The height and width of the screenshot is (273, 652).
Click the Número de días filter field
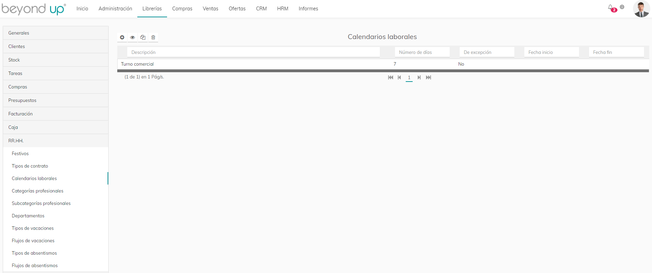(x=422, y=52)
